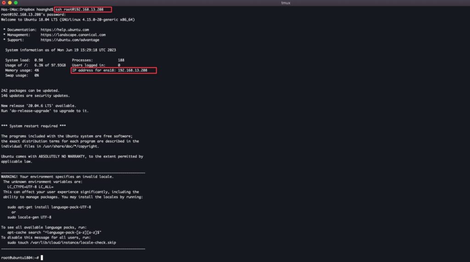Click the Welcome to Ubuntu 18.04 LTS line
This screenshot has height=262, width=470.
point(68,20)
